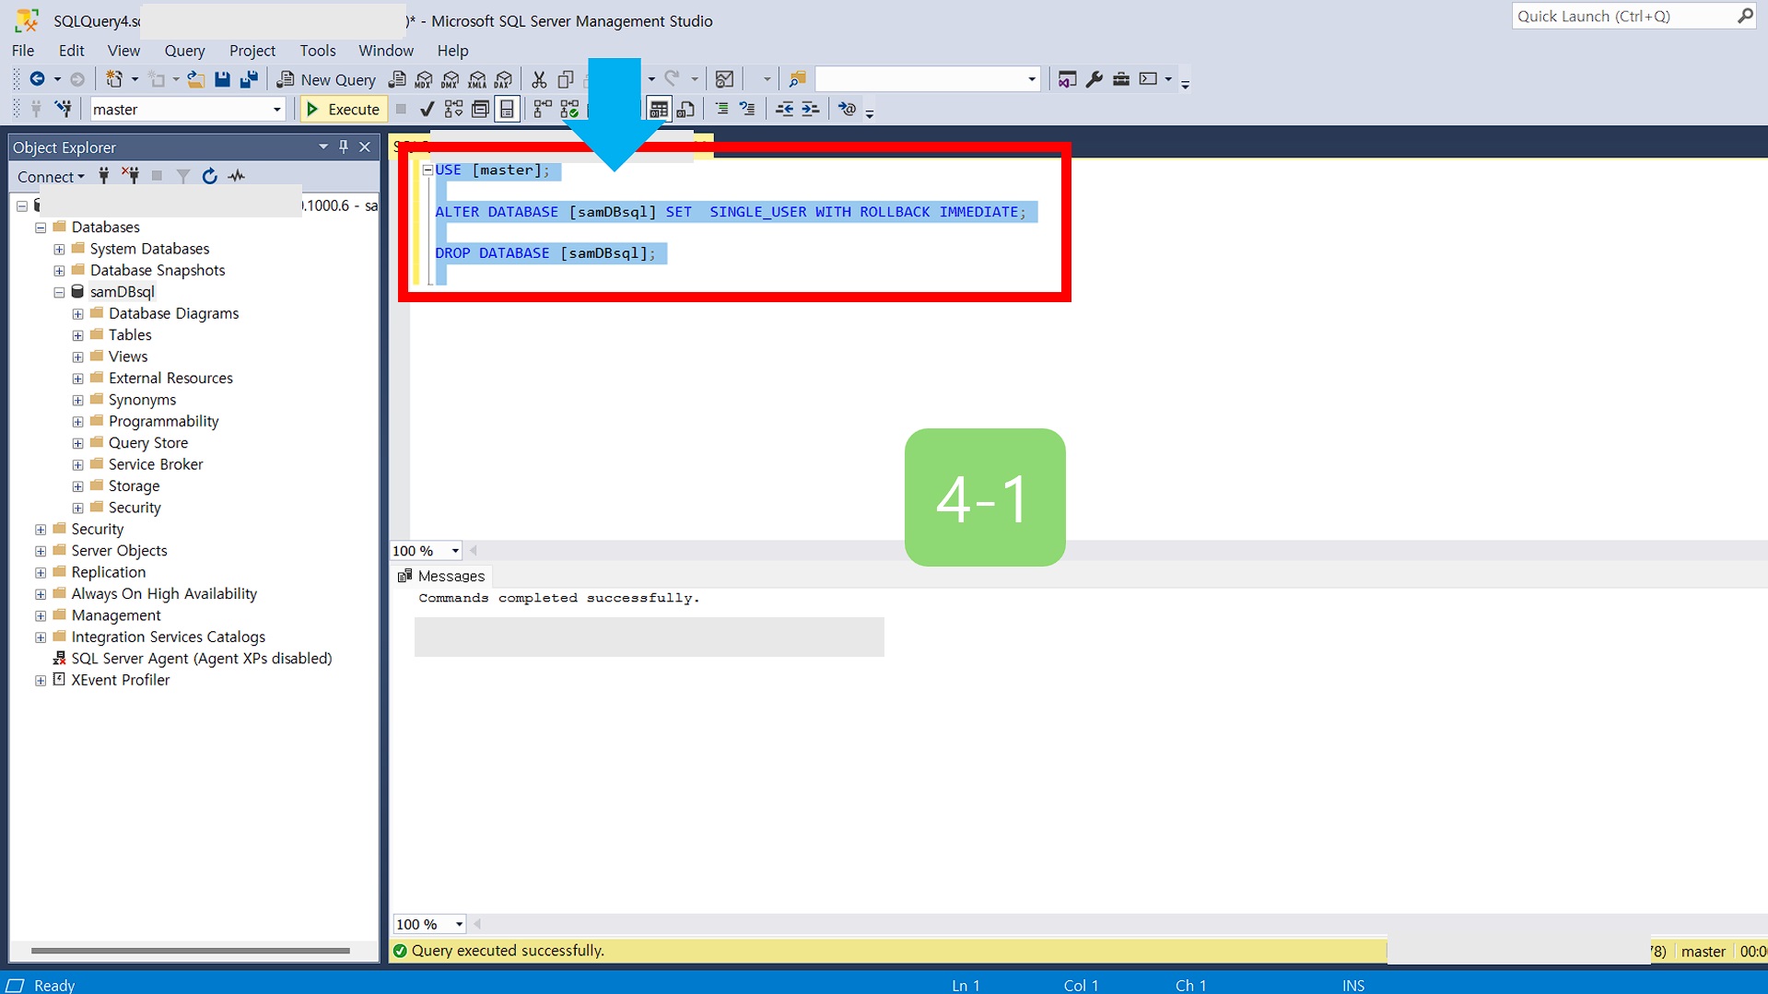
Task: Expand the Tables folder
Action: [78, 335]
